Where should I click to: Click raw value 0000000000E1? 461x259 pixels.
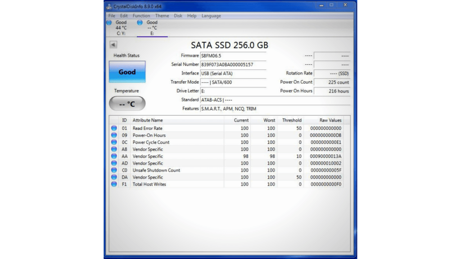[x=325, y=143]
